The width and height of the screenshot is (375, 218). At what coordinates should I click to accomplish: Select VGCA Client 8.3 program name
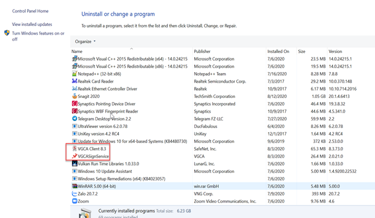coord(92,149)
